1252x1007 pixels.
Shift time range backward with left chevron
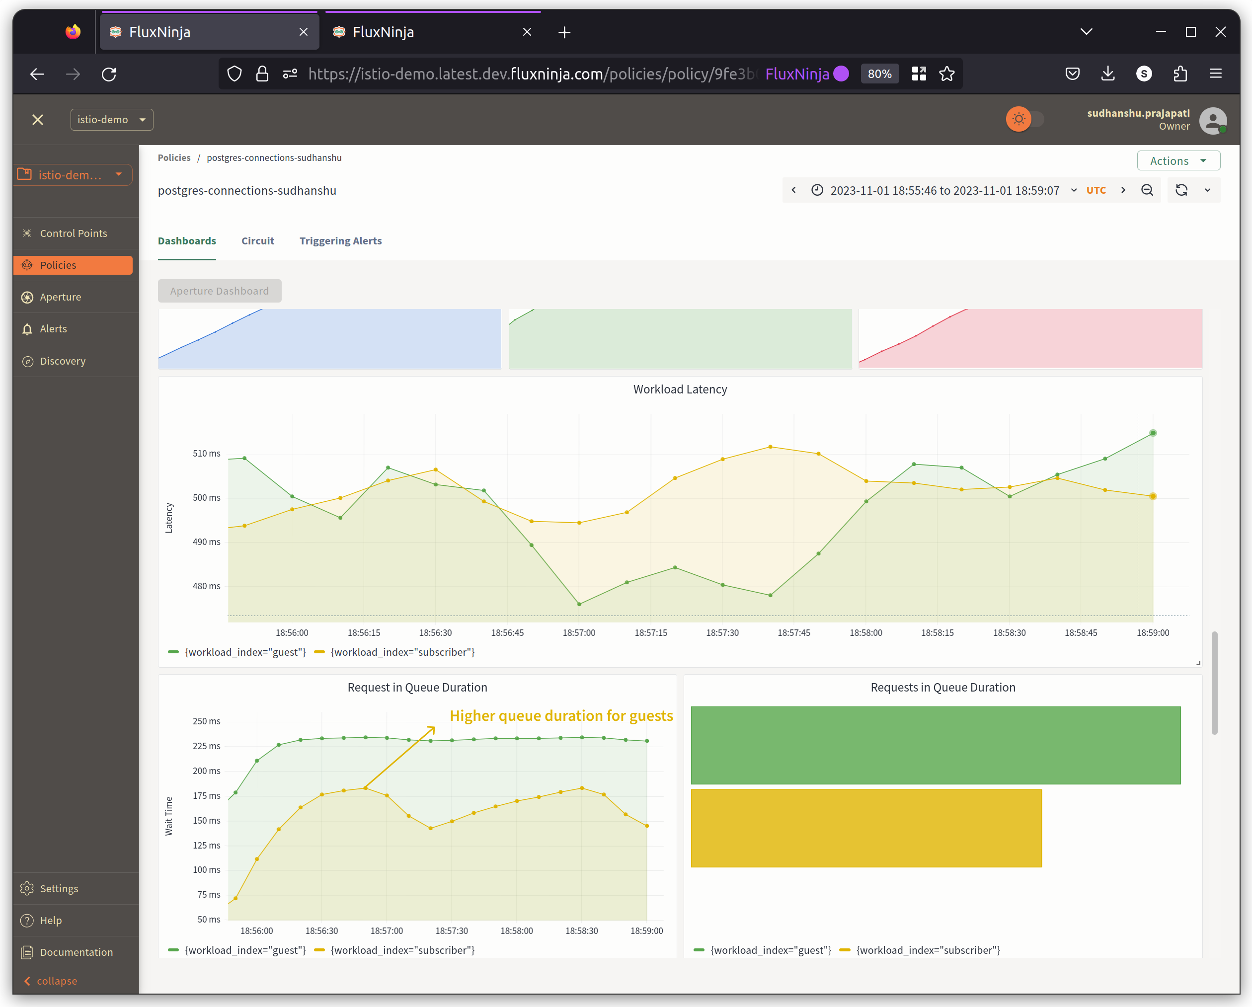(794, 190)
